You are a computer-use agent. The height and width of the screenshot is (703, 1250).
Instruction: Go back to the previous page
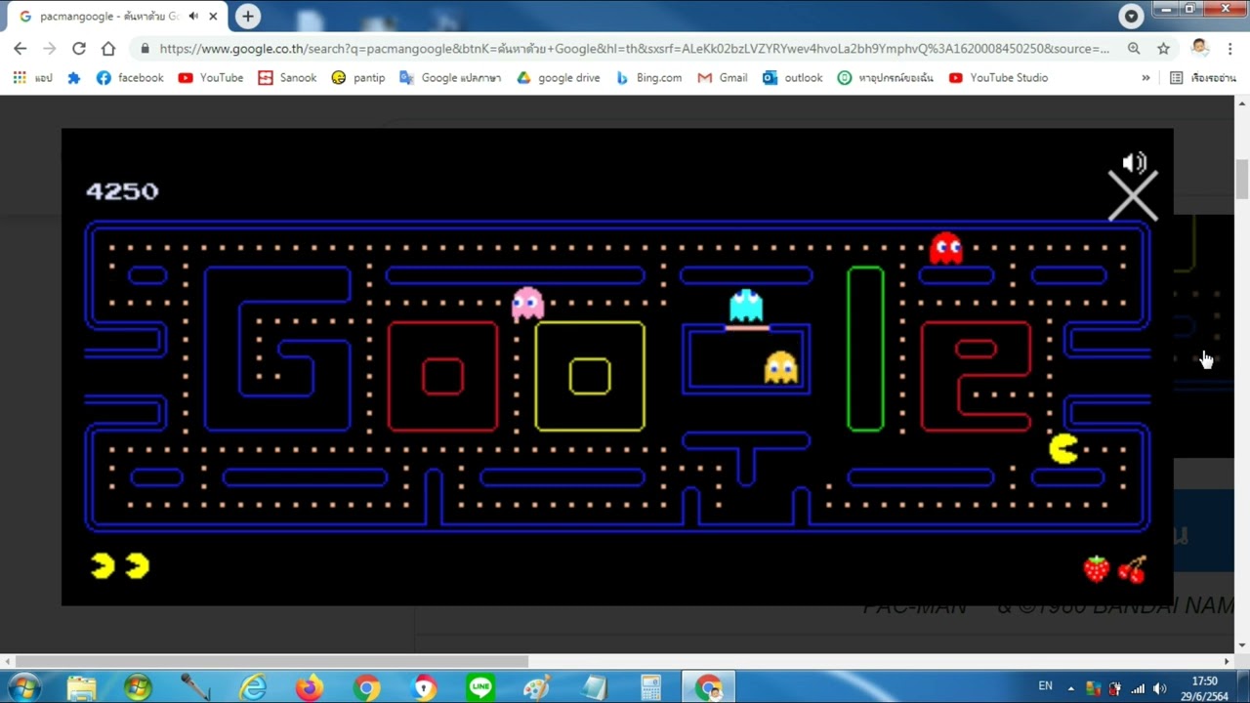point(21,48)
